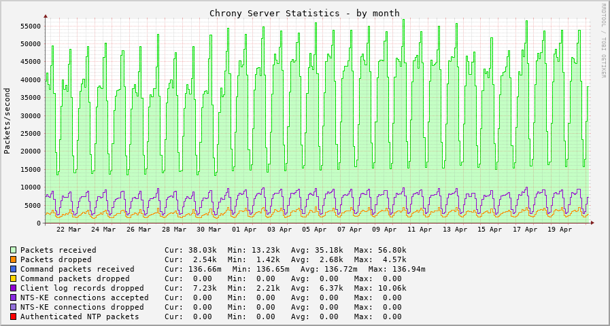Viewport: 610px width, 326px height.
Task: Click the Command packets dropped legend label
Action: click(x=75, y=278)
